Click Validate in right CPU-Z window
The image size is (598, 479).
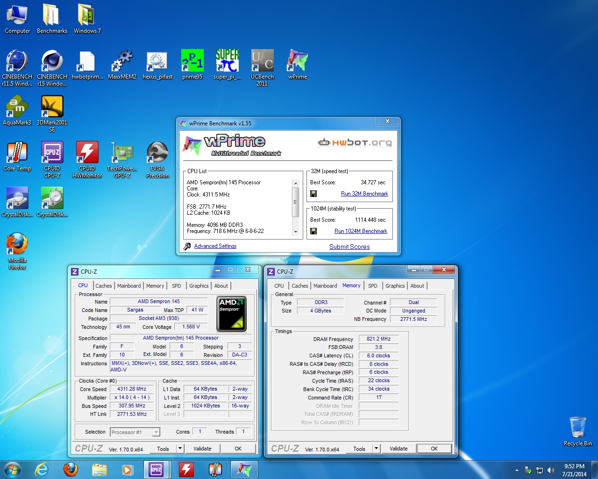399,449
